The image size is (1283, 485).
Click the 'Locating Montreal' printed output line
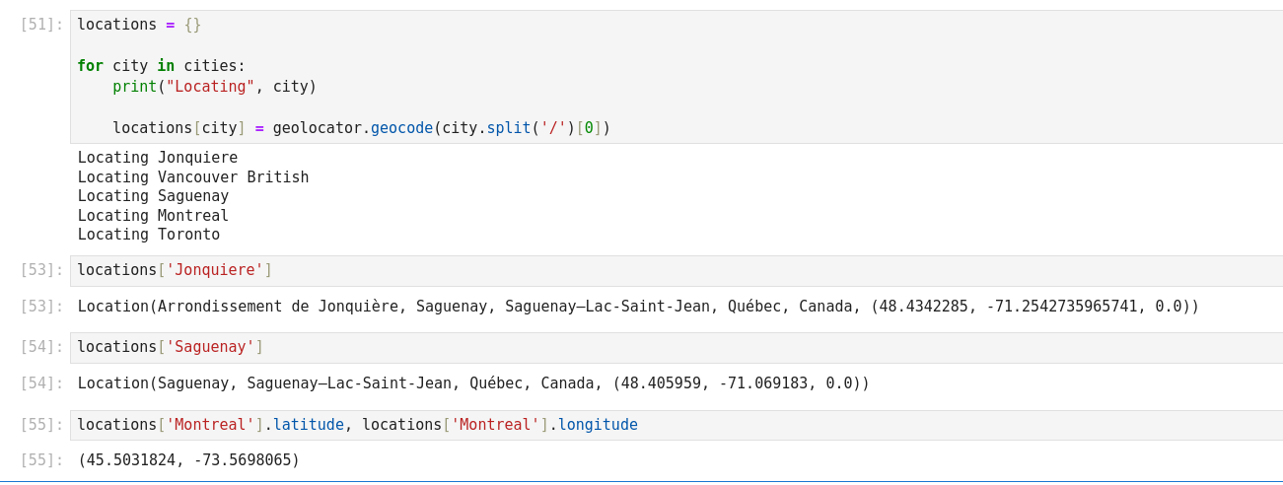coord(153,216)
